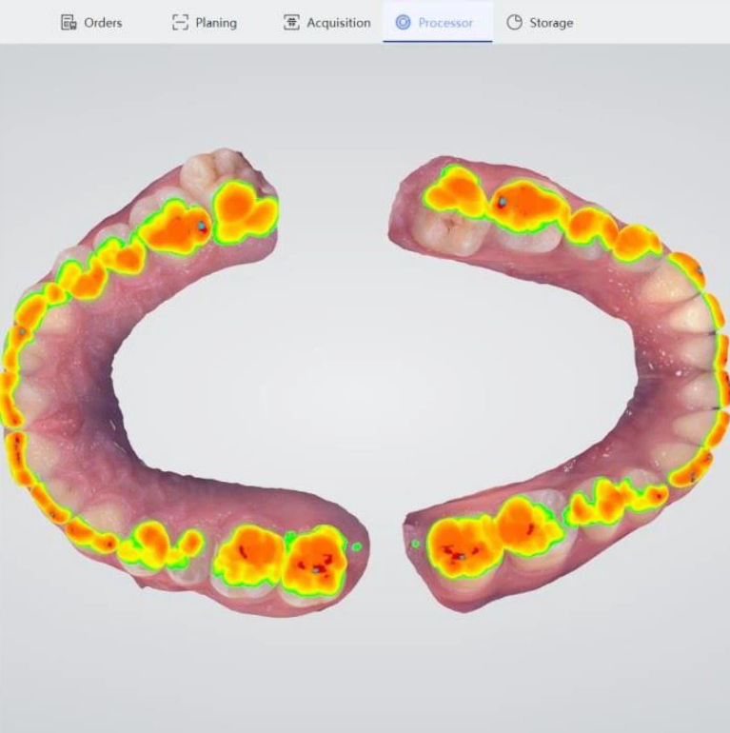Switch to the Planing tab label
730x733 pixels.
coord(216,23)
